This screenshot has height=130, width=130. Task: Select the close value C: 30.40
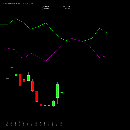[45, 7]
